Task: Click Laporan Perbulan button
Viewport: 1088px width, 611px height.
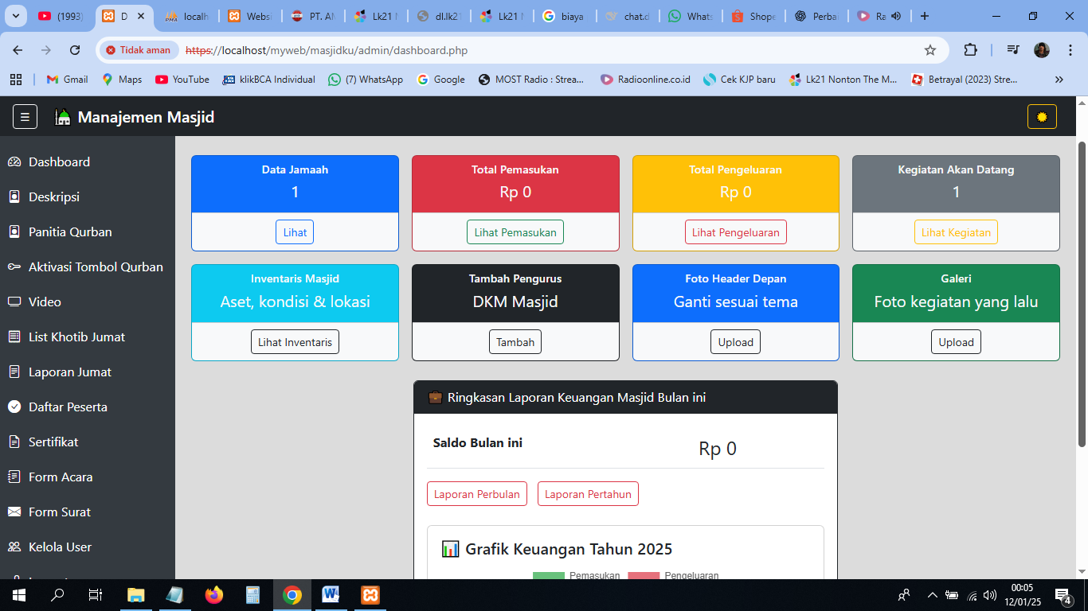Action: tap(476, 494)
